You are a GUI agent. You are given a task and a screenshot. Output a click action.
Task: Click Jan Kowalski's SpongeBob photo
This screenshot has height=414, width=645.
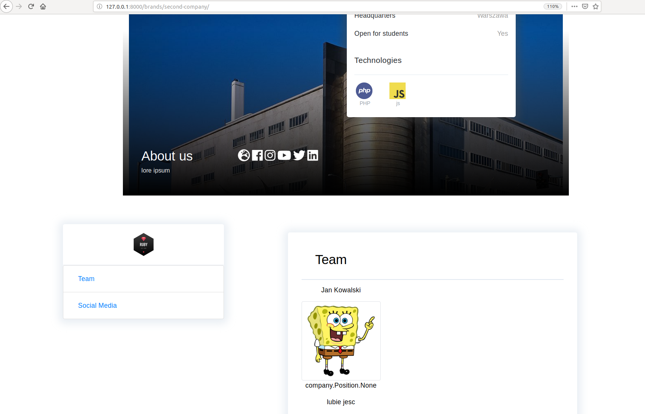[x=341, y=341]
